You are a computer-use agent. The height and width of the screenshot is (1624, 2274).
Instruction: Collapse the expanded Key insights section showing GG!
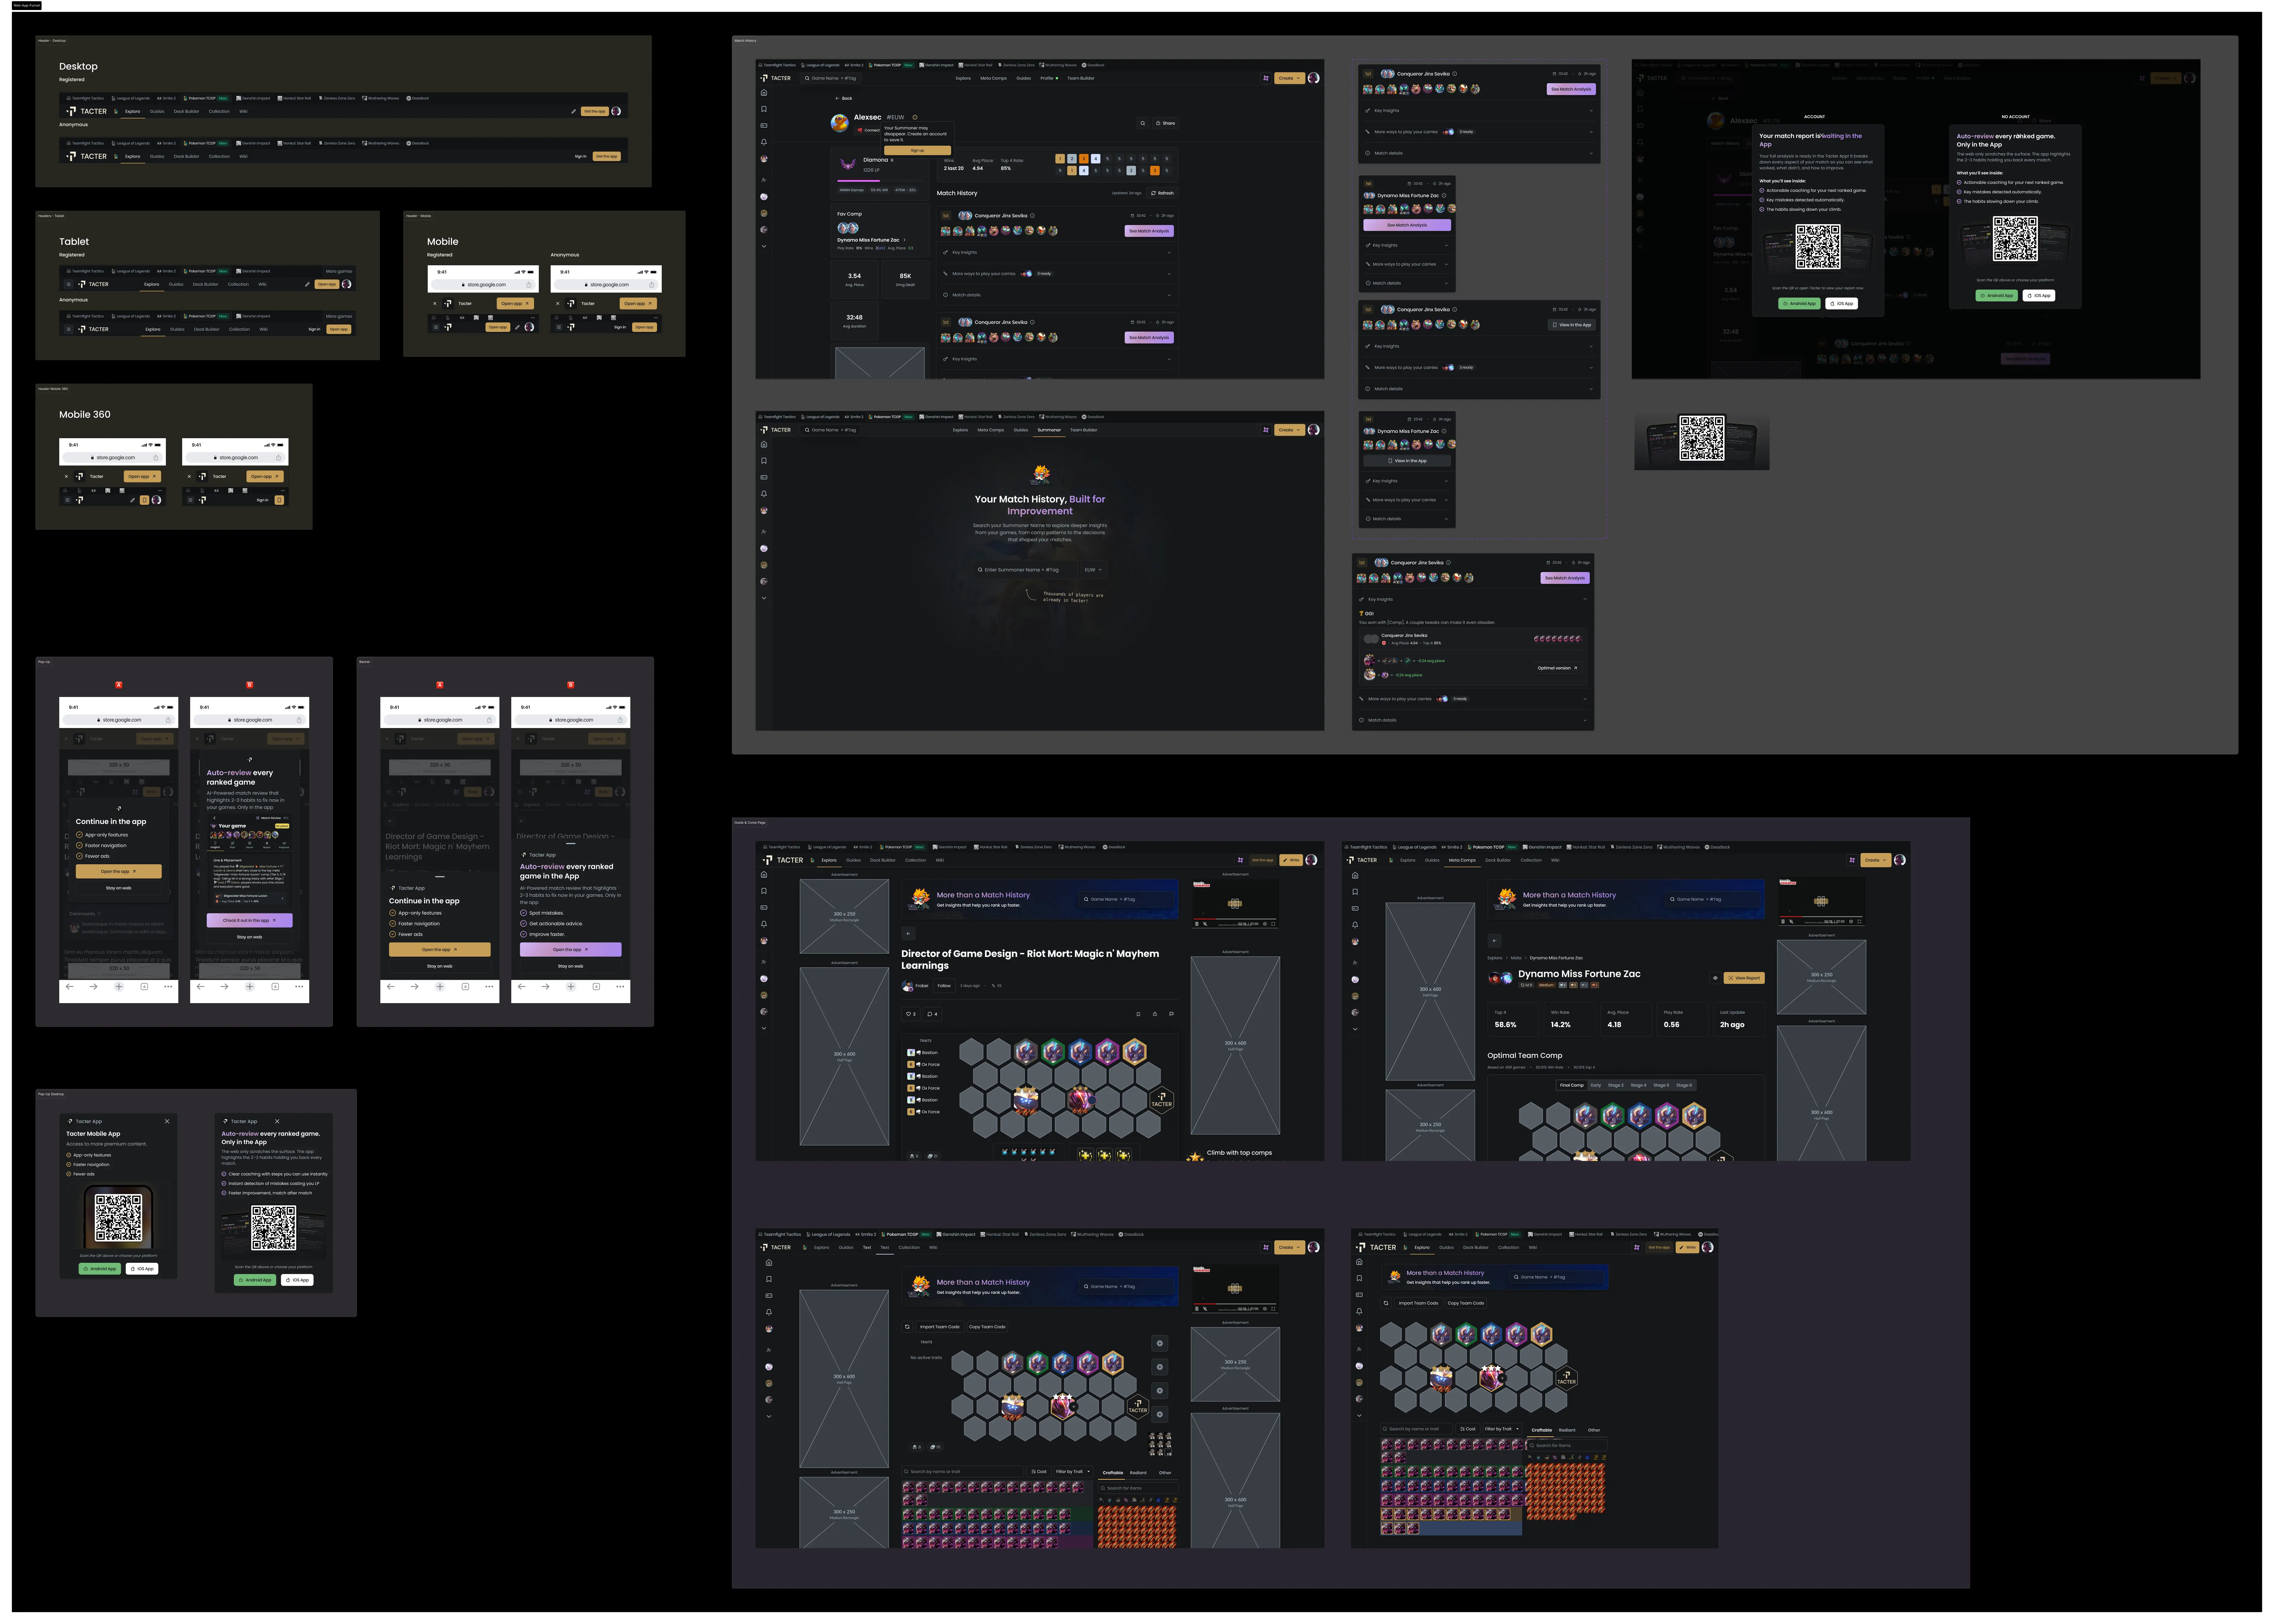pos(1585,599)
